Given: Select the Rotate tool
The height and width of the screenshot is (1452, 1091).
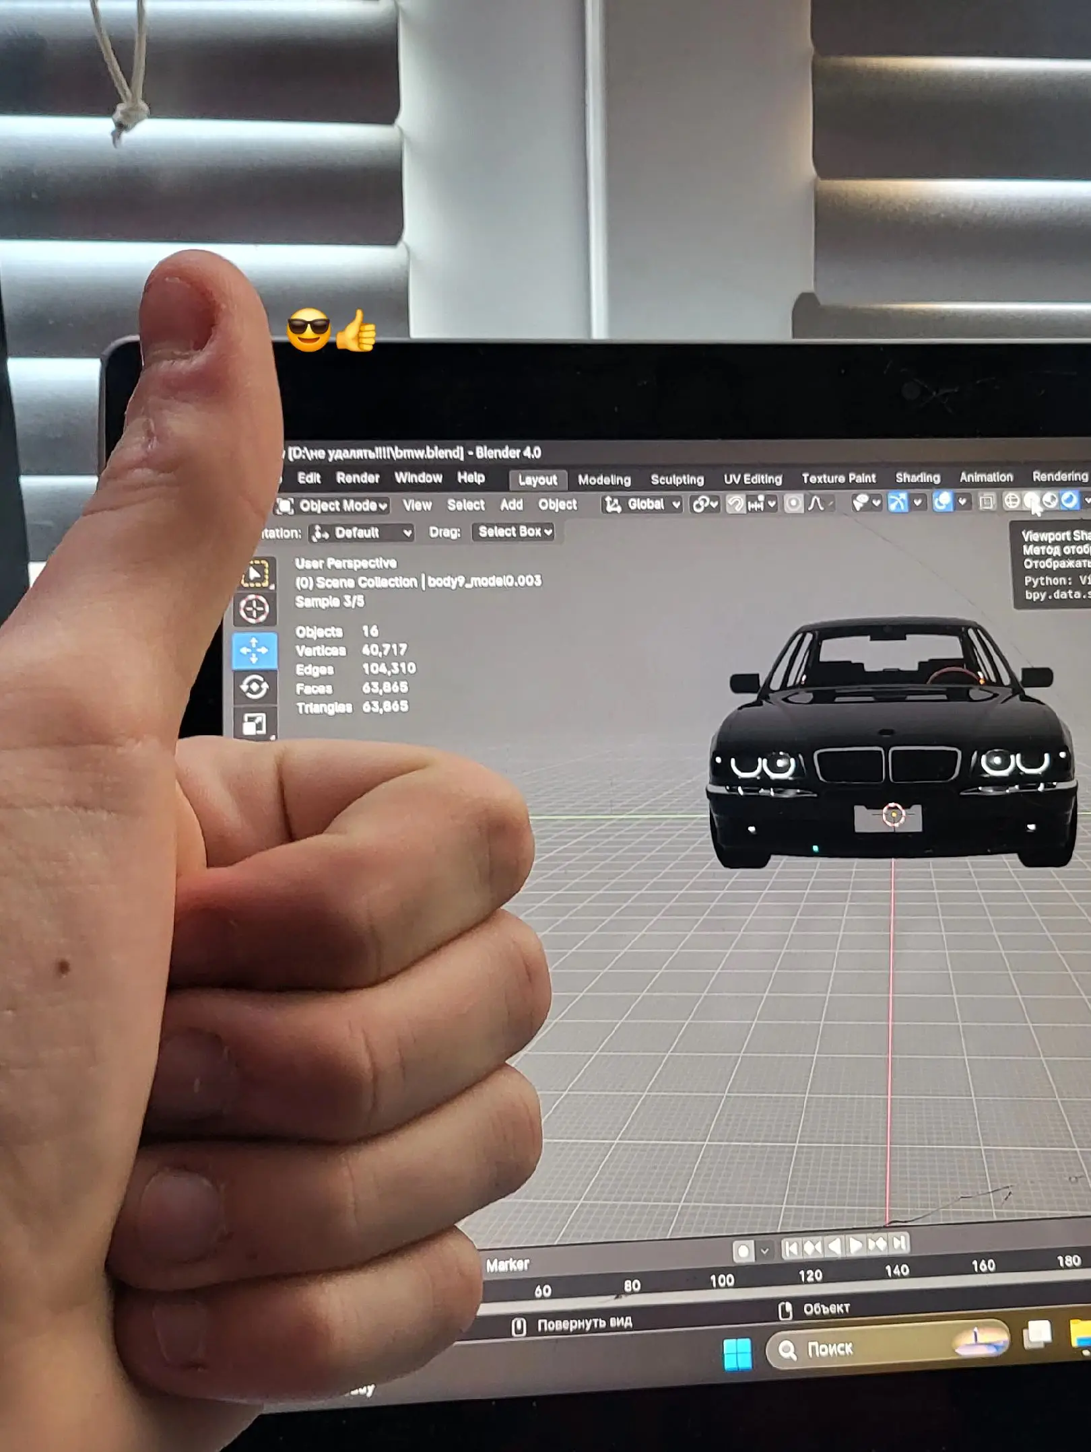Looking at the screenshot, I should pos(255,687).
